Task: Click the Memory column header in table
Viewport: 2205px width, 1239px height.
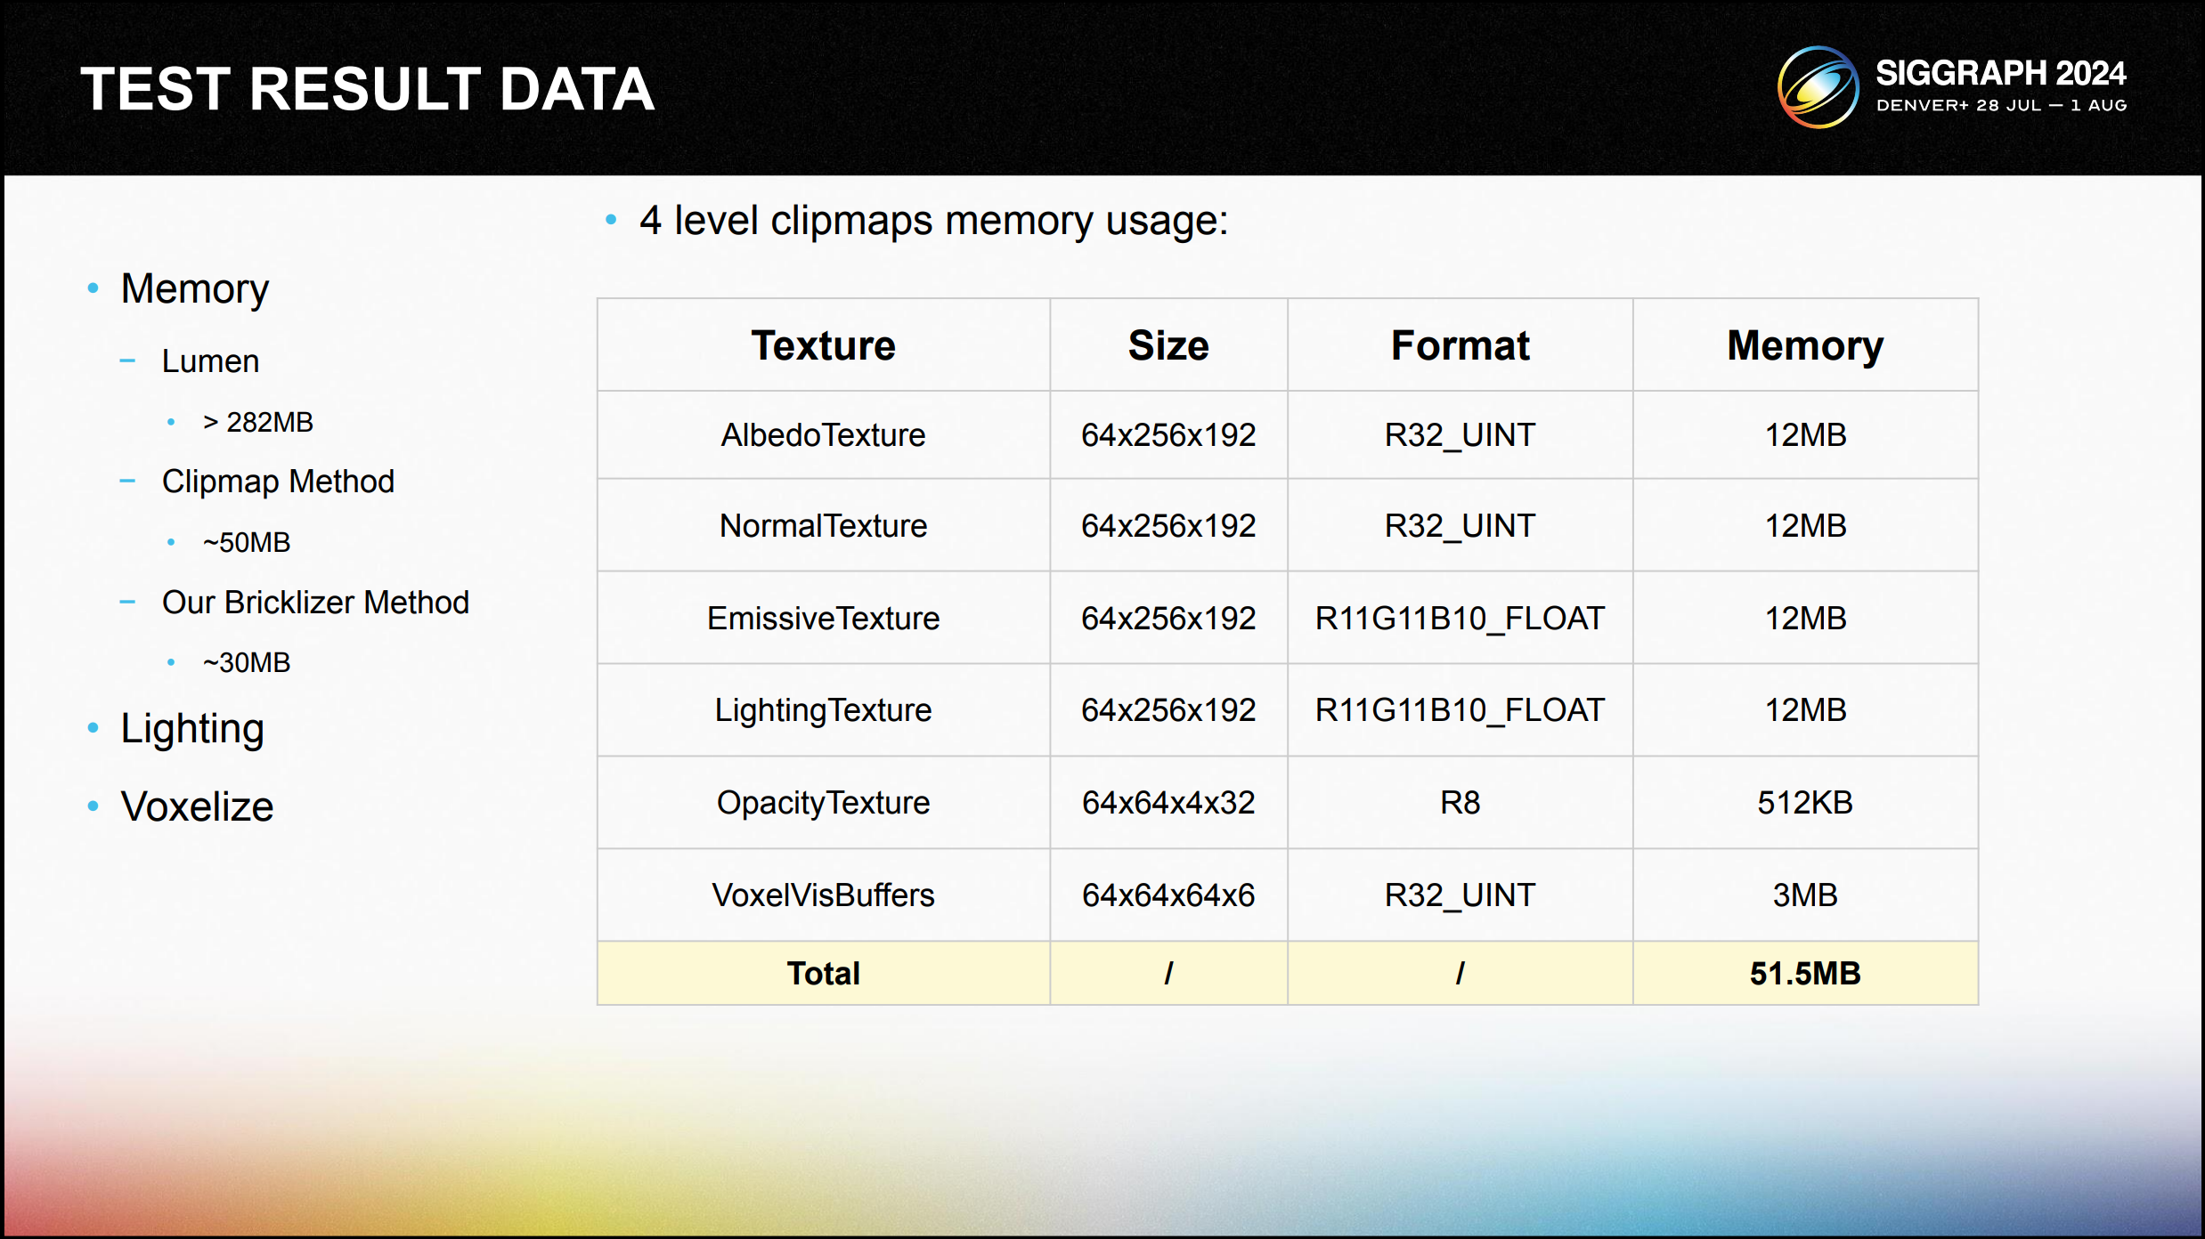Action: [1804, 345]
